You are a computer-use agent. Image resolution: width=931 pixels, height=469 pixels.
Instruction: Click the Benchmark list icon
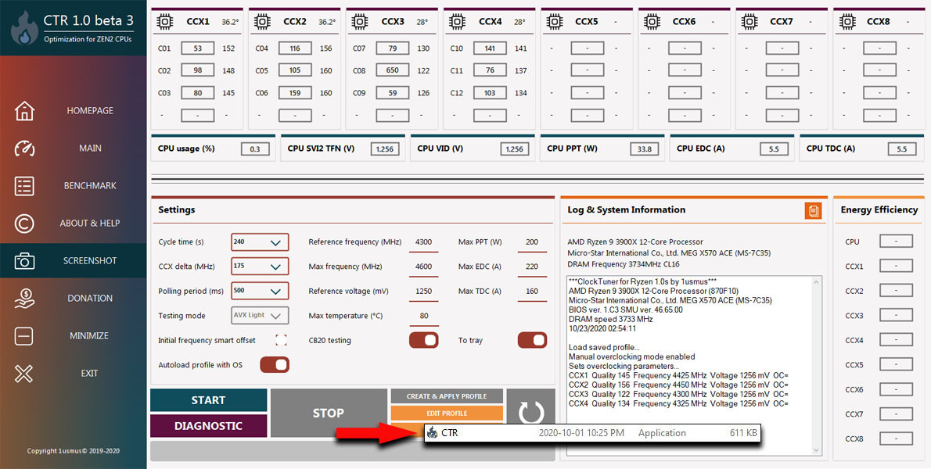(24, 185)
